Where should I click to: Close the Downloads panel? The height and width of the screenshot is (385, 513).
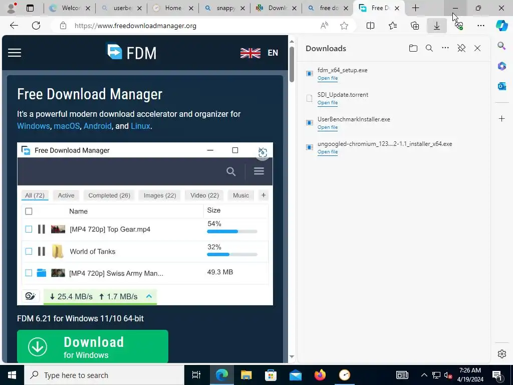(477, 49)
